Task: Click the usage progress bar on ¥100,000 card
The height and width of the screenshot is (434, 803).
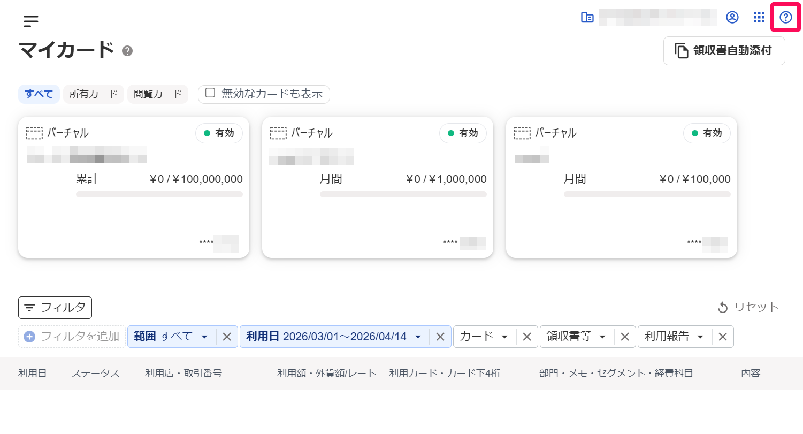Action: click(647, 194)
